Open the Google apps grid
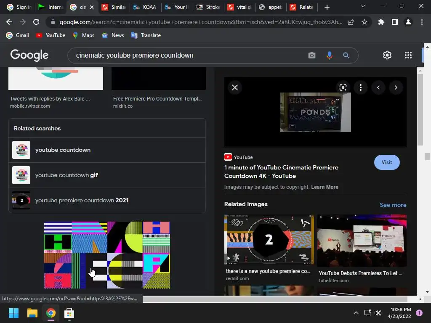This screenshot has height=323, width=431. (x=408, y=55)
